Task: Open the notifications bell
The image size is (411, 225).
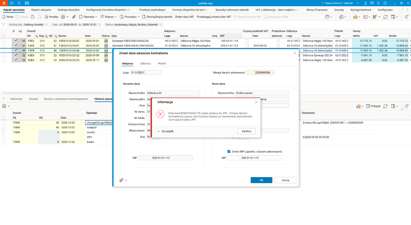Action: [x=379, y=3]
